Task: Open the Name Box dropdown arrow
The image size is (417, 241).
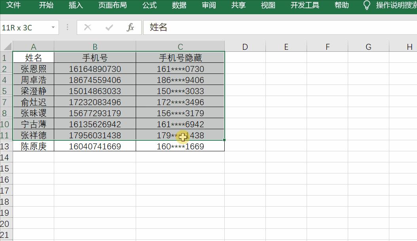Action: point(53,28)
